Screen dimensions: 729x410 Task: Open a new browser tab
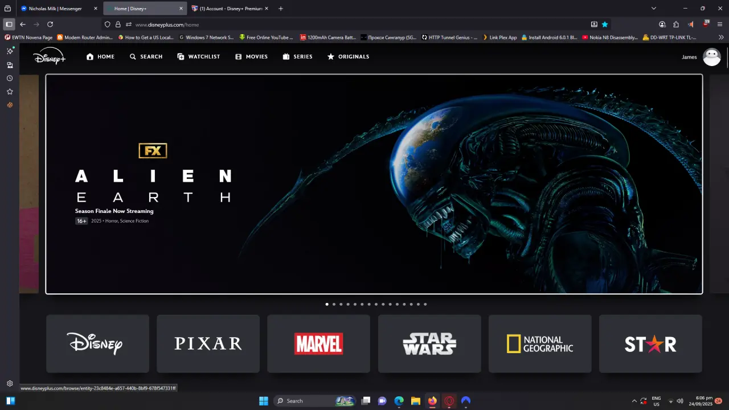coord(281,9)
